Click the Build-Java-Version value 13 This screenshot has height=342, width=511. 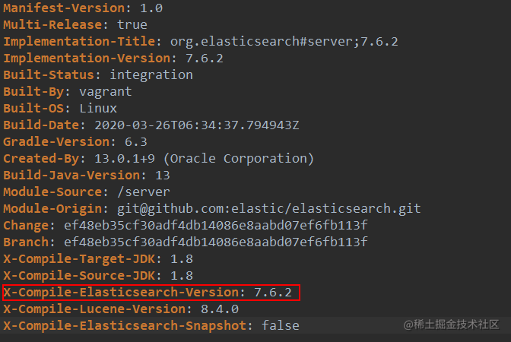(x=162, y=176)
